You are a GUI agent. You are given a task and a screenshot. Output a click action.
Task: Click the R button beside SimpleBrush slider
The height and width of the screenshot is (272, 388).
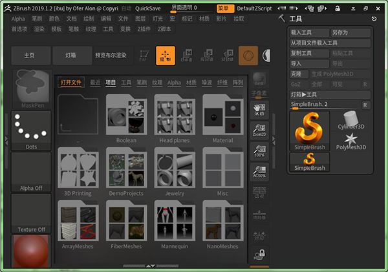365,105
